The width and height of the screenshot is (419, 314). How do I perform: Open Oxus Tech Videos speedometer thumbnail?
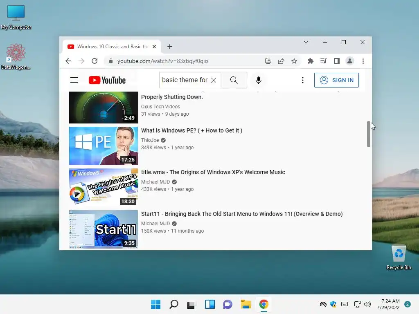coord(104,108)
